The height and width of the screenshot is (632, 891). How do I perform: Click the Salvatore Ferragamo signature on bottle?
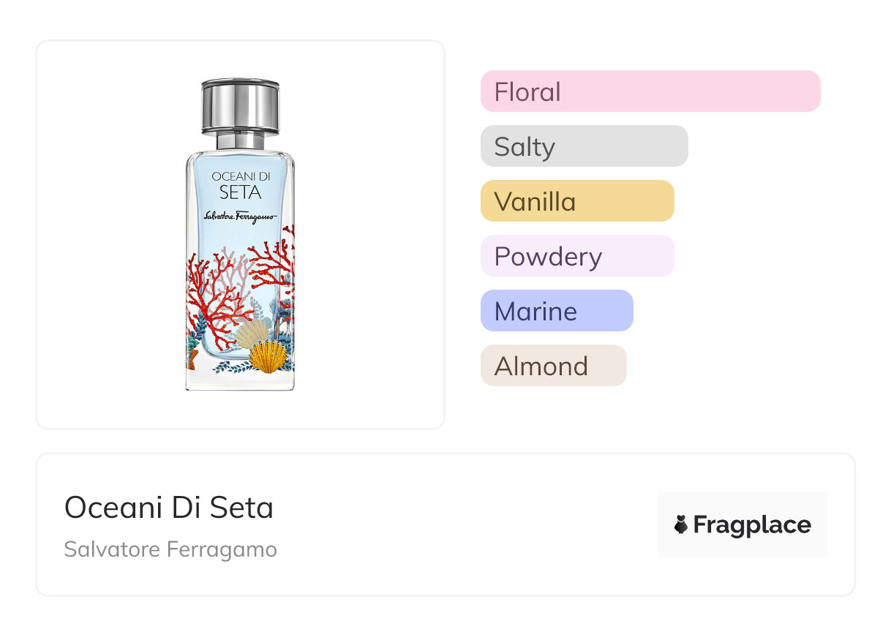[x=240, y=217]
